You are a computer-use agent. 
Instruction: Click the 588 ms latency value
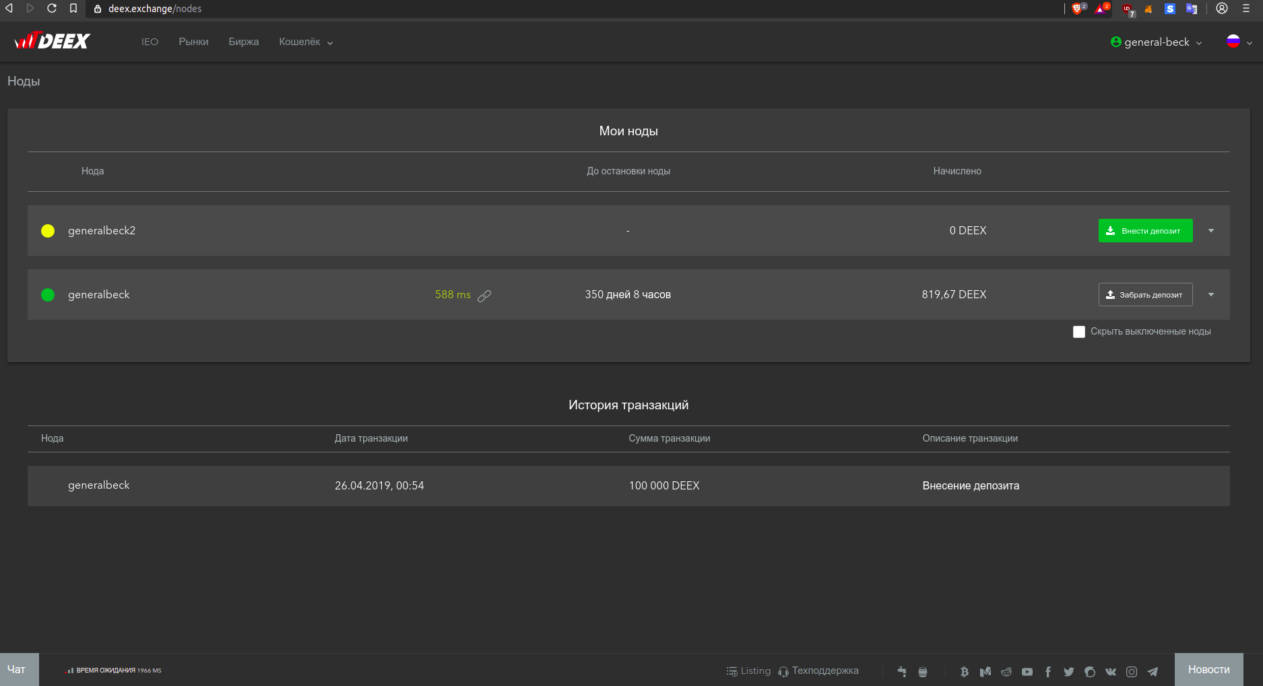click(453, 294)
